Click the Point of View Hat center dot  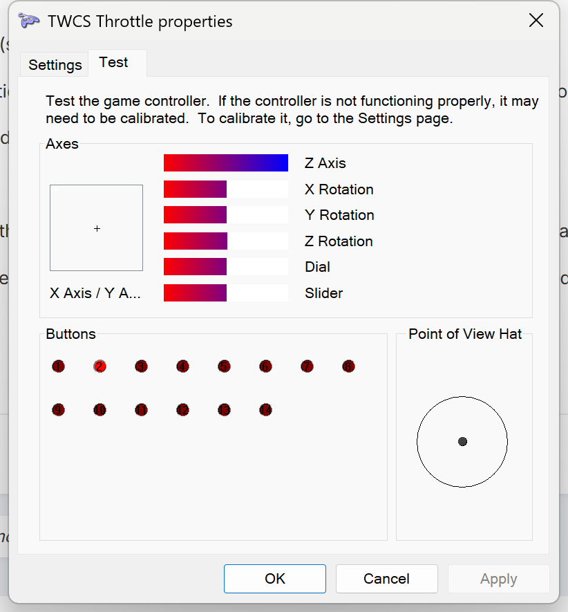(x=462, y=442)
